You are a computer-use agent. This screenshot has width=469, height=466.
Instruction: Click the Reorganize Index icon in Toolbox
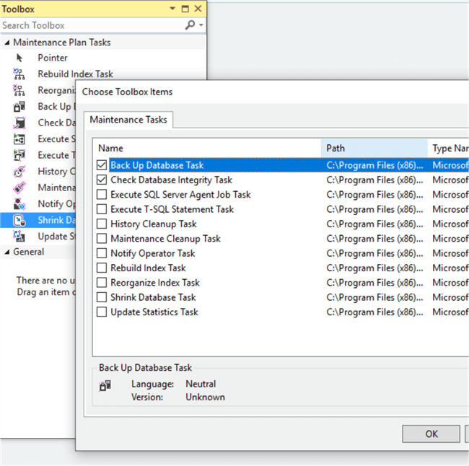click(19, 90)
